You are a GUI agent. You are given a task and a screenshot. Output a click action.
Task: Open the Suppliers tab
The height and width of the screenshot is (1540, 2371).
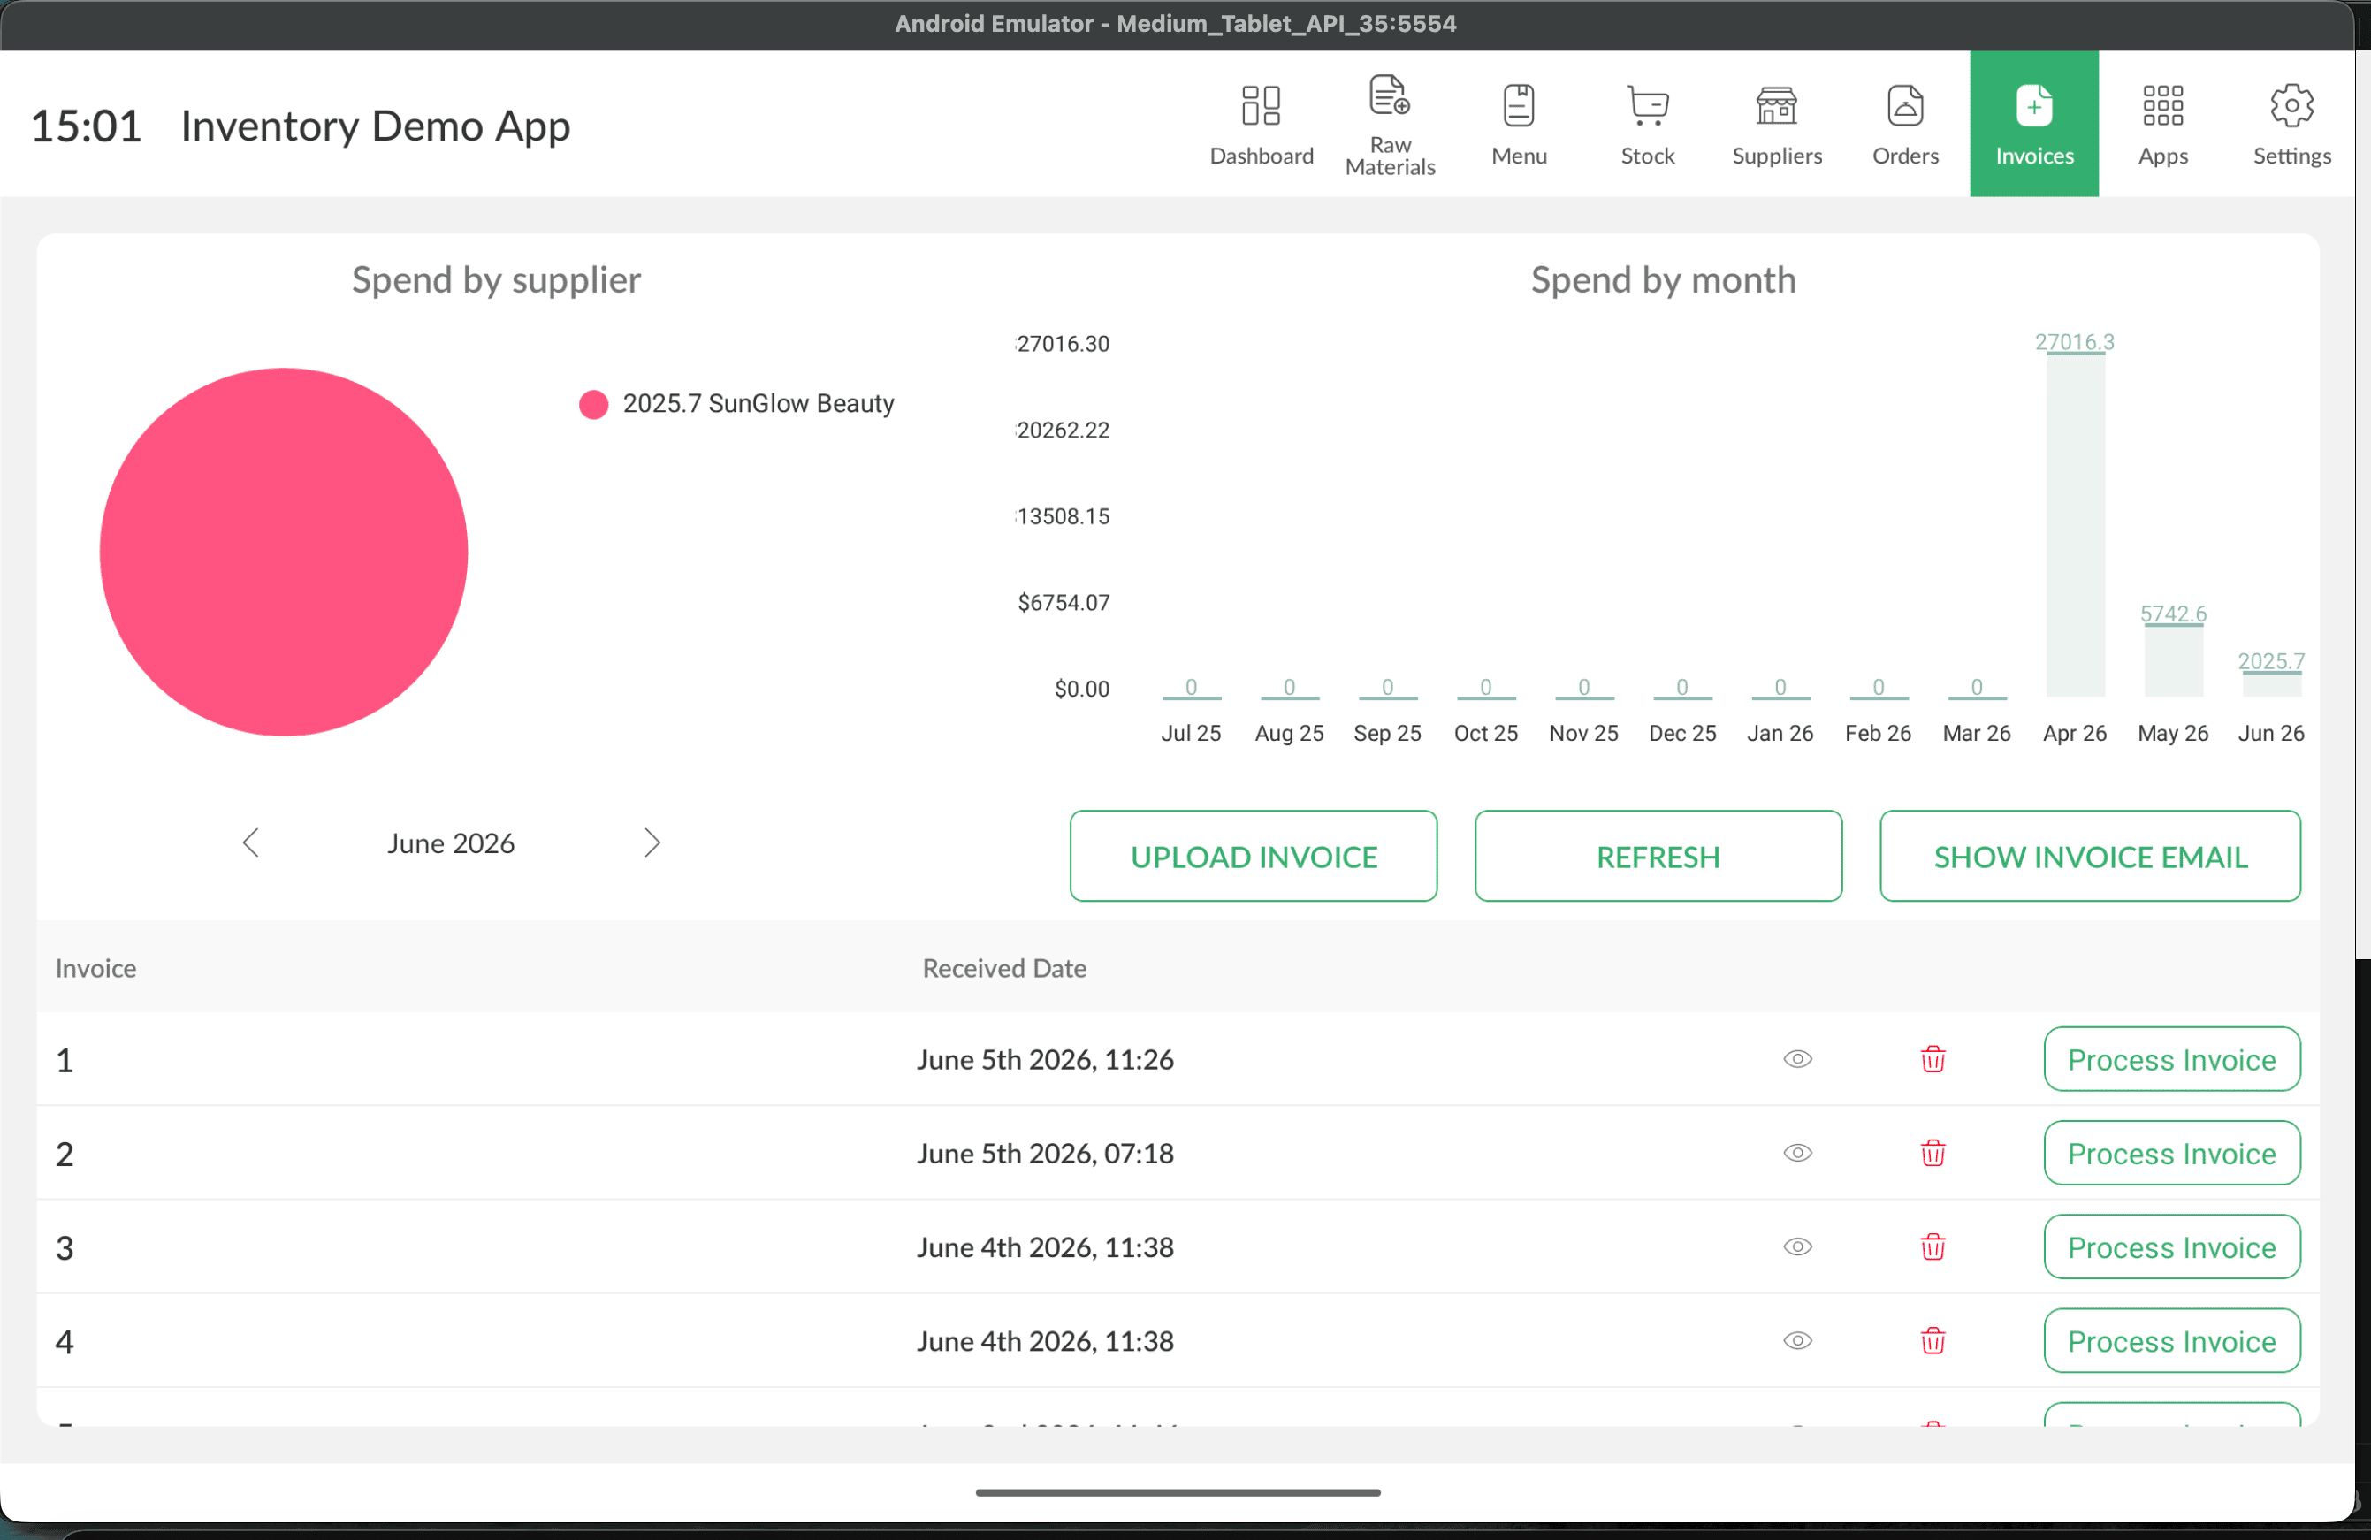[1776, 125]
